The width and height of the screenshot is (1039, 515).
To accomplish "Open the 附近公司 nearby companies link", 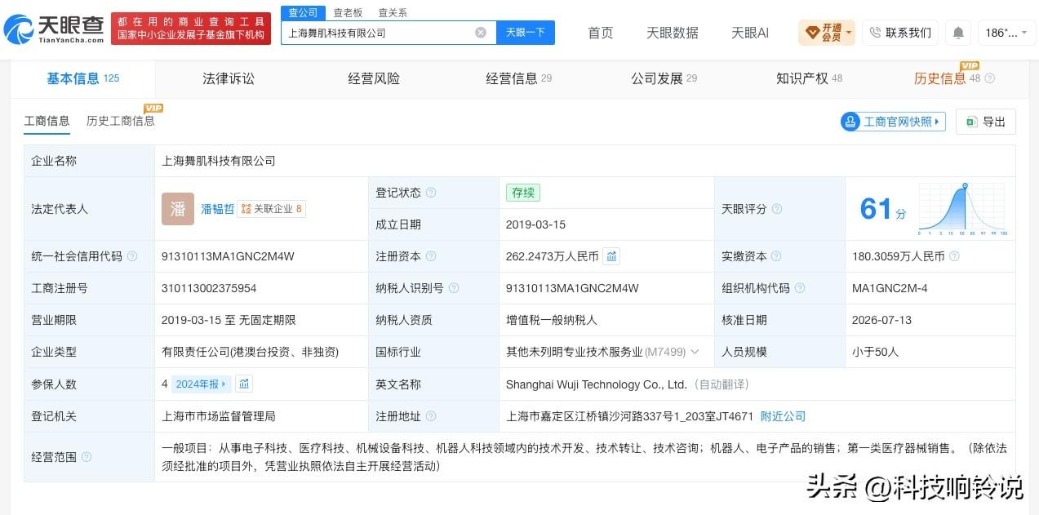I will click(x=783, y=416).
